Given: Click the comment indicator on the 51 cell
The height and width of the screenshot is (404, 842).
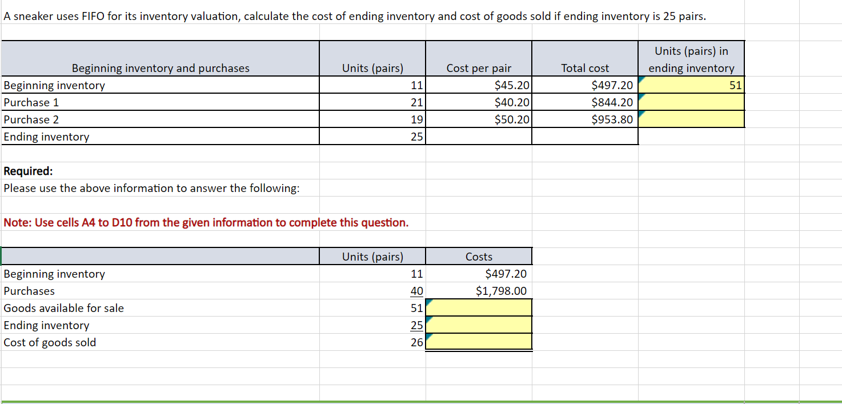Looking at the screenshot, I should click(641, 81).
